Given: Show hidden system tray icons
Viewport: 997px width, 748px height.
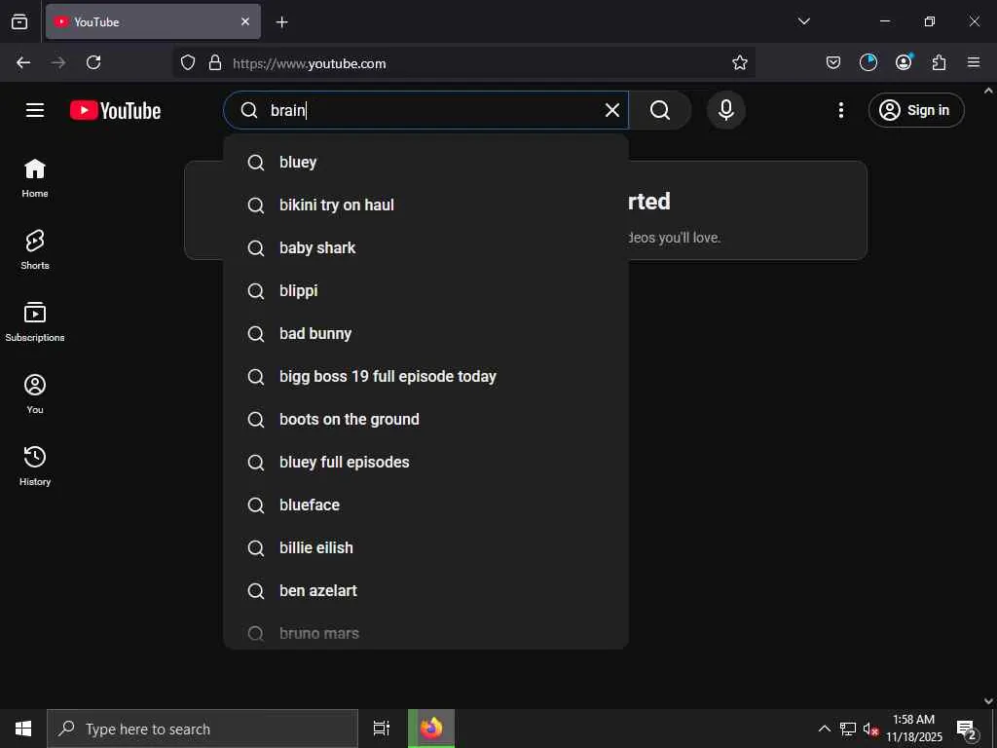Looking at the screenshot, I should pyautogui.click(x=824, y=729).
